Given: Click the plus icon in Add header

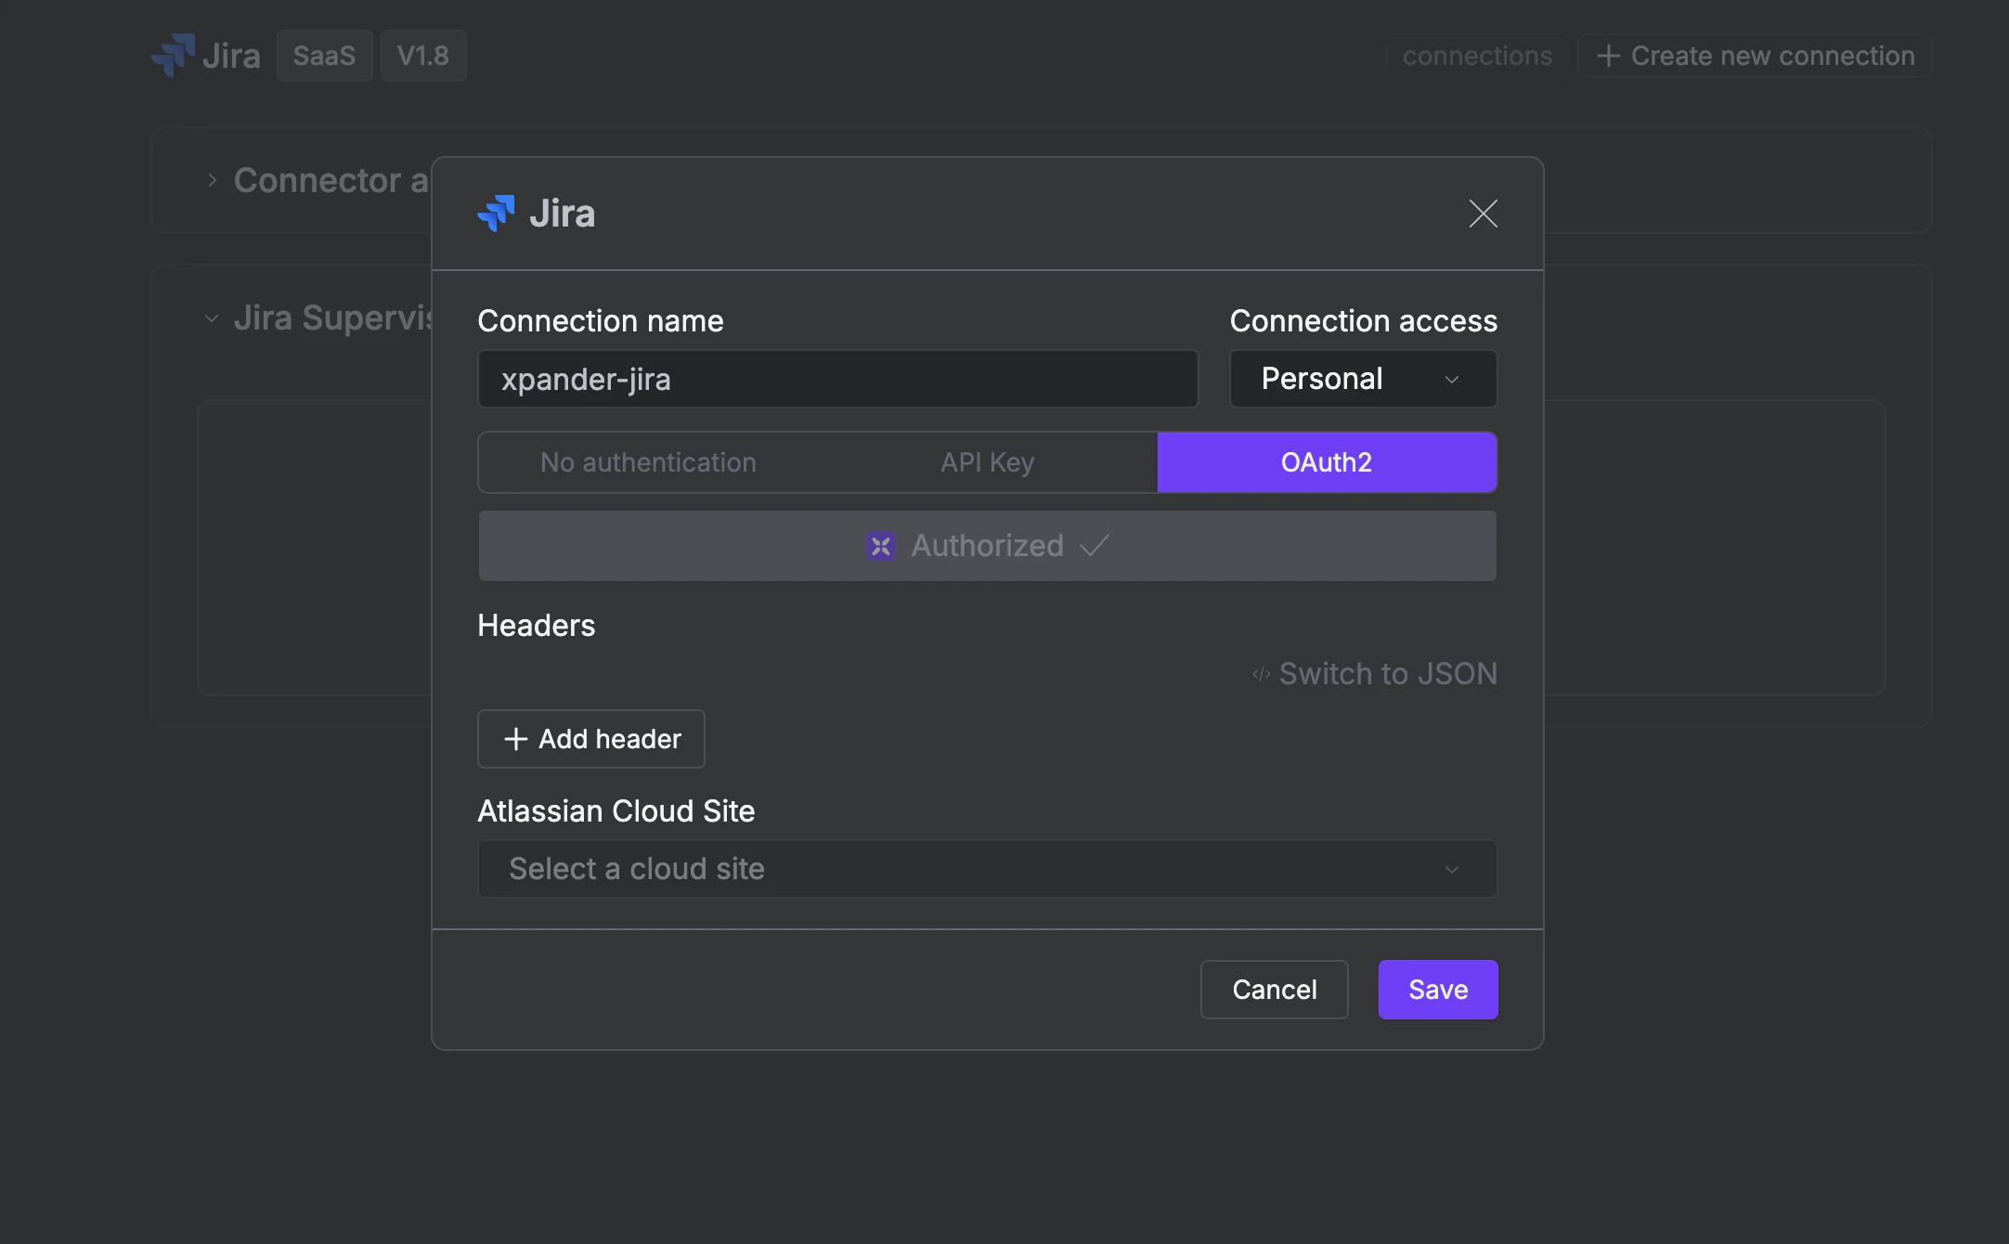Looking at the screenshot, I should [515, 739].
